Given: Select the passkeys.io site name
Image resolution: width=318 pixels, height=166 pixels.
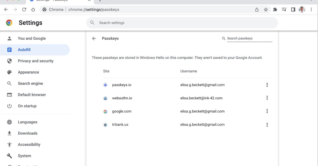Looking at the screenshot, I should pyautogui.click(x=122, y=85).
